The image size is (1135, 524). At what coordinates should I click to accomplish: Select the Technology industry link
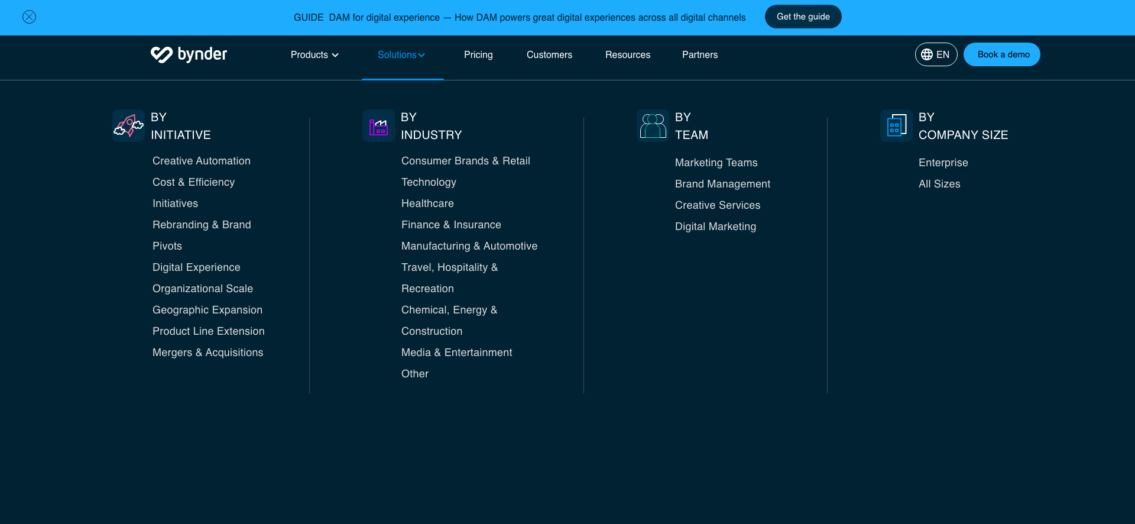429,182
